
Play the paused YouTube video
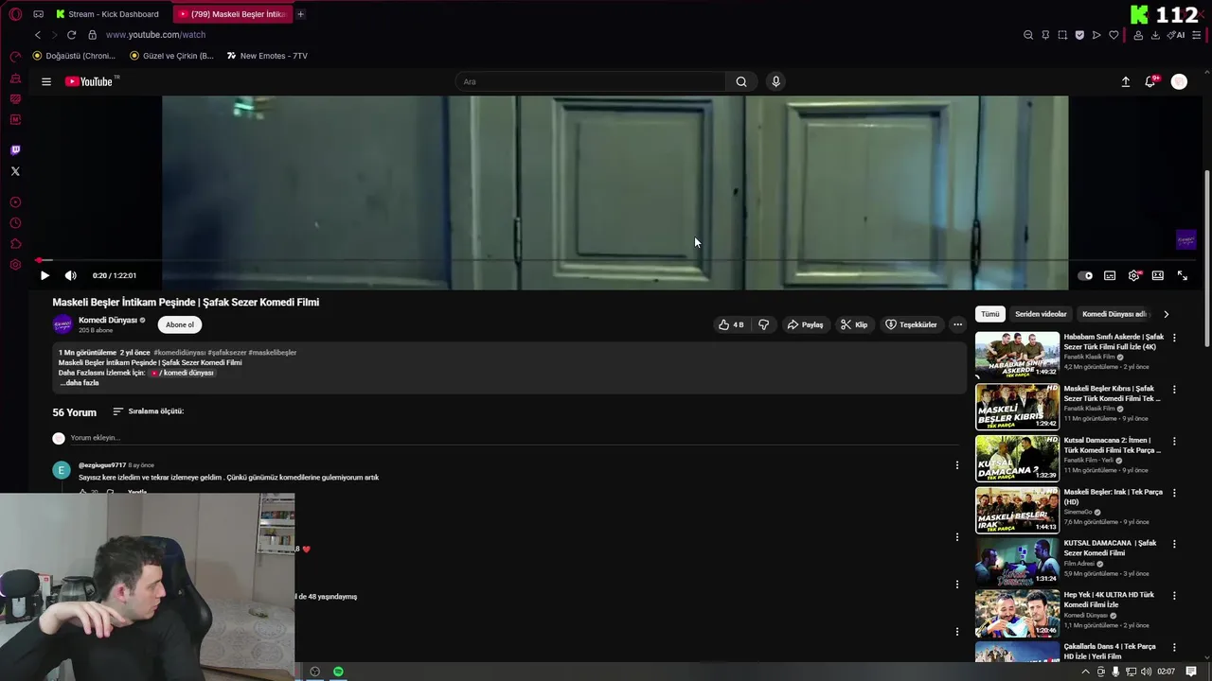pyautogui.click(x=45, y=275)
